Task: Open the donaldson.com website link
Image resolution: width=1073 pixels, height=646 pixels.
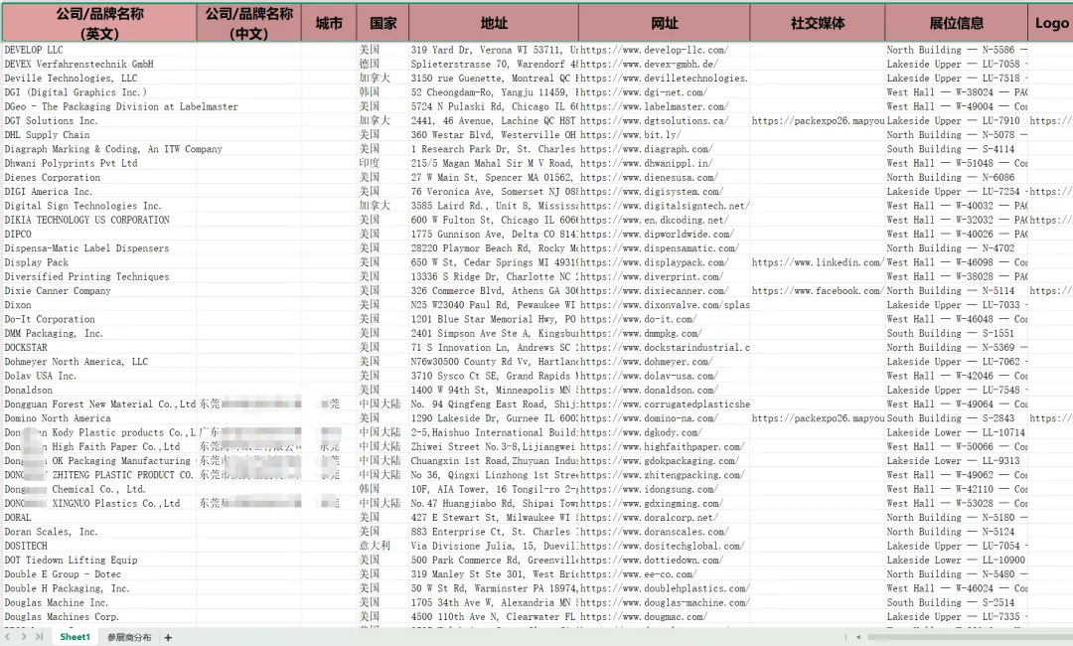Action: tap(649, 390)
